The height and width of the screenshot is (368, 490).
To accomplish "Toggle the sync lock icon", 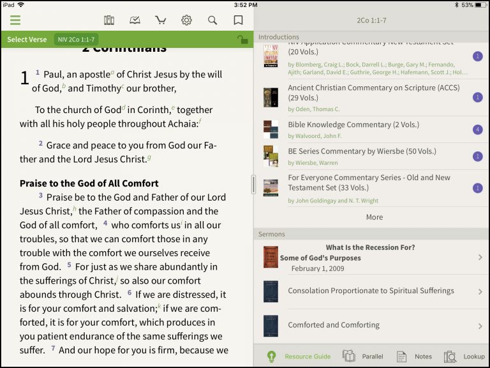I will point(242,40).
